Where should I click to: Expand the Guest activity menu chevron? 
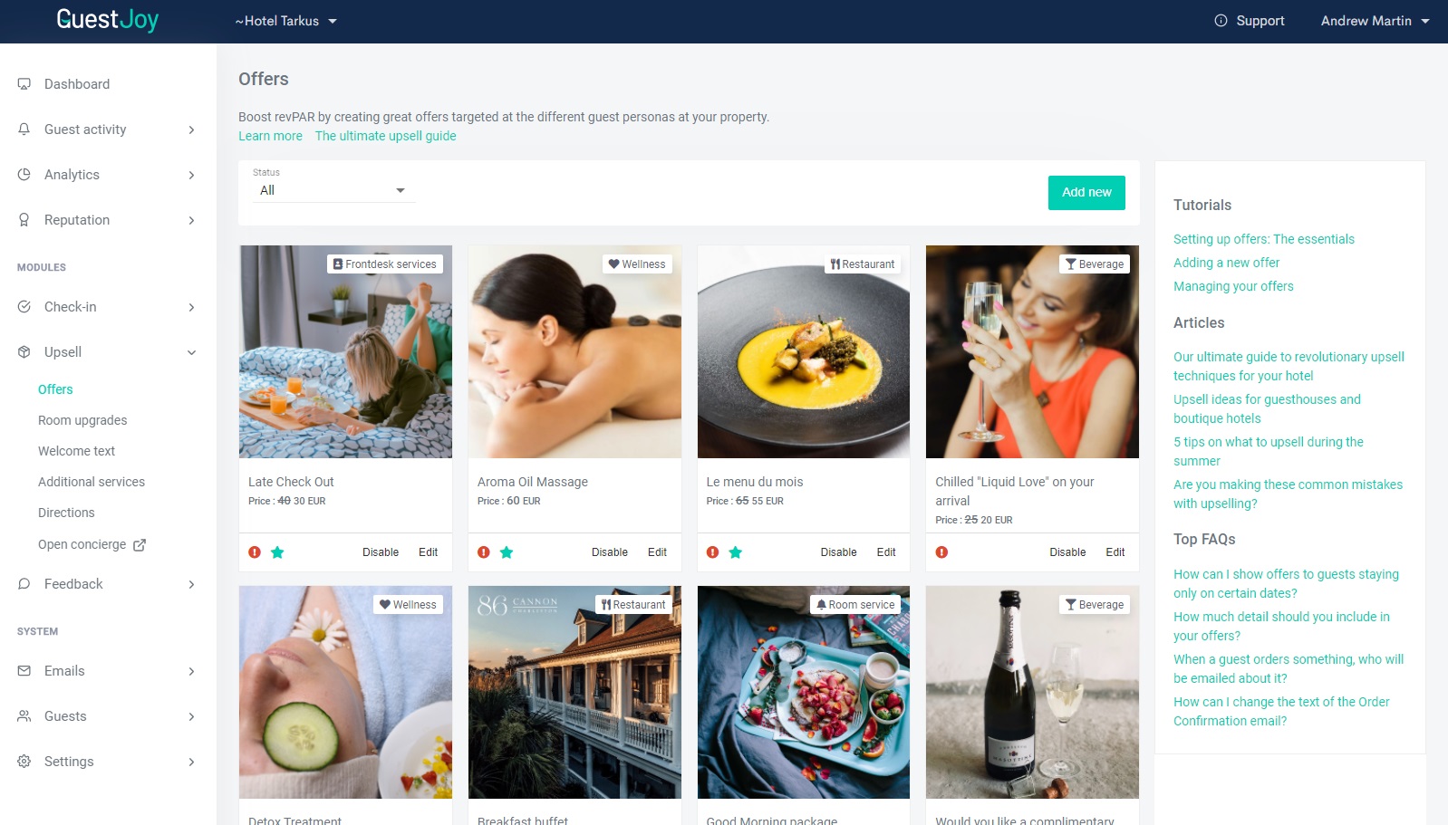(x=191, y=130)
